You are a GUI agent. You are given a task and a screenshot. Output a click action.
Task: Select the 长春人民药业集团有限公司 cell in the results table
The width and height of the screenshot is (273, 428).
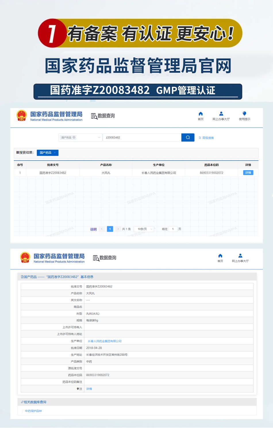(x=159, y=173)
